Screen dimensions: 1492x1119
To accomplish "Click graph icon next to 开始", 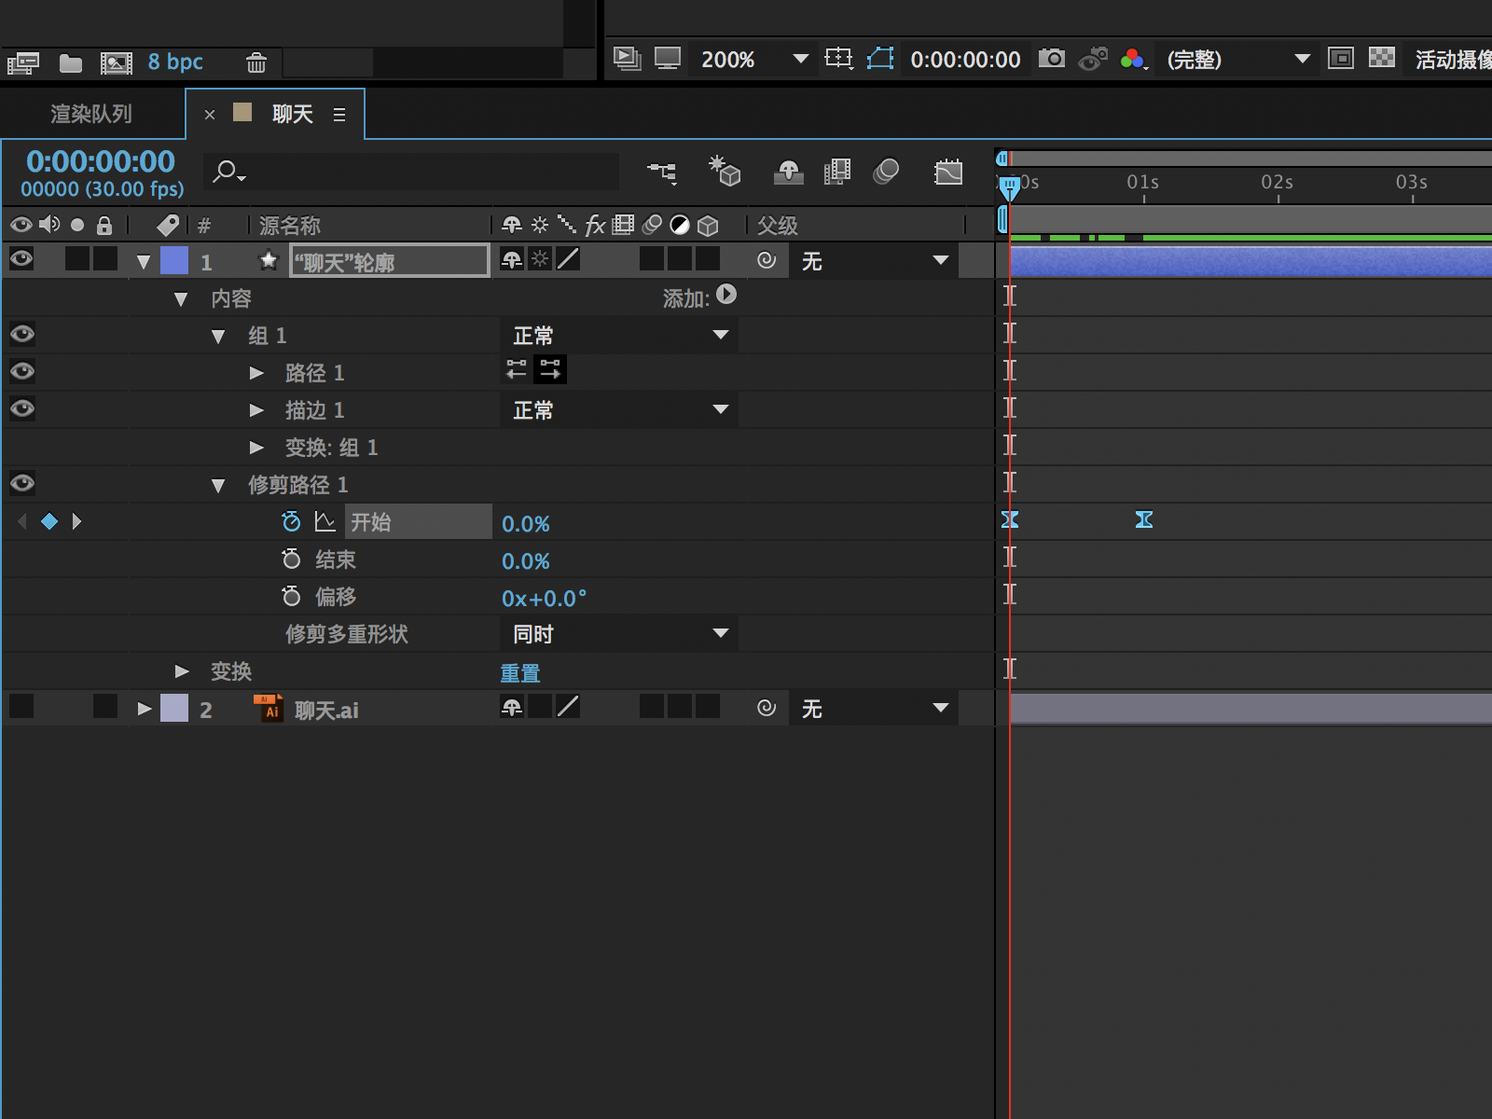I will pyautogui.click(x=325, y=521).
